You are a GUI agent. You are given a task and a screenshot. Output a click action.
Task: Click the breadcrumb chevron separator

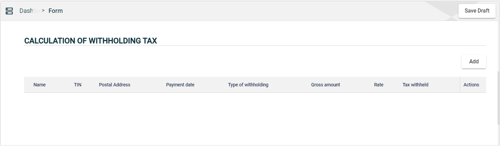click(x=43, y=11)
